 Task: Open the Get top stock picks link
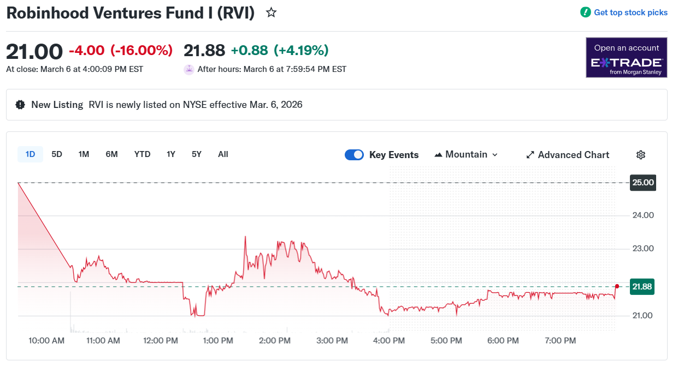pyautogui.click(x=630, y=13)
